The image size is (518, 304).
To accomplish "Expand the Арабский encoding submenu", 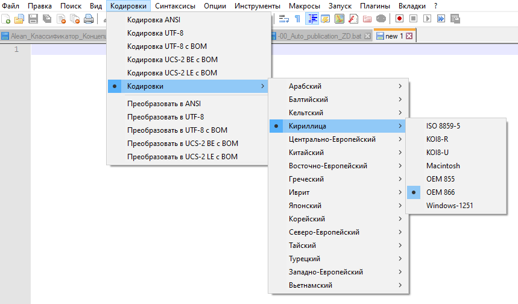I will coord(338,86).
